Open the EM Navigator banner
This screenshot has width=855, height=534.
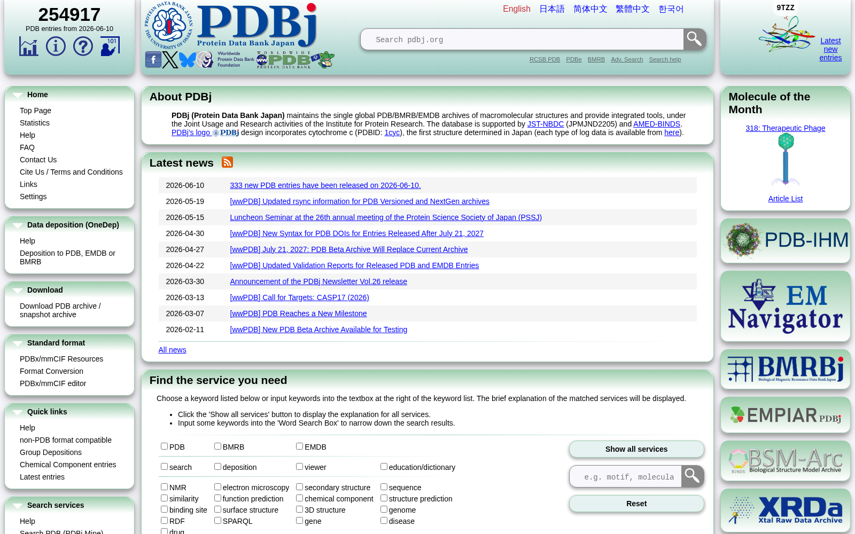click(786, 307)
